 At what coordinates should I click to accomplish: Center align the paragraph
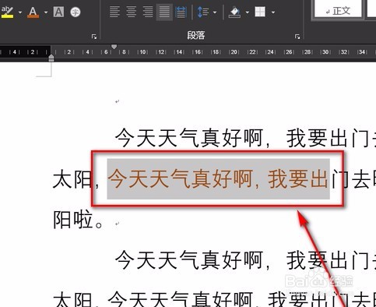click(131, 12)
